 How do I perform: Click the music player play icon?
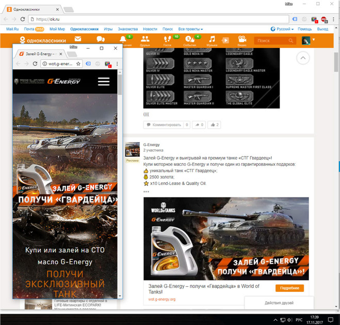(225, 40)
